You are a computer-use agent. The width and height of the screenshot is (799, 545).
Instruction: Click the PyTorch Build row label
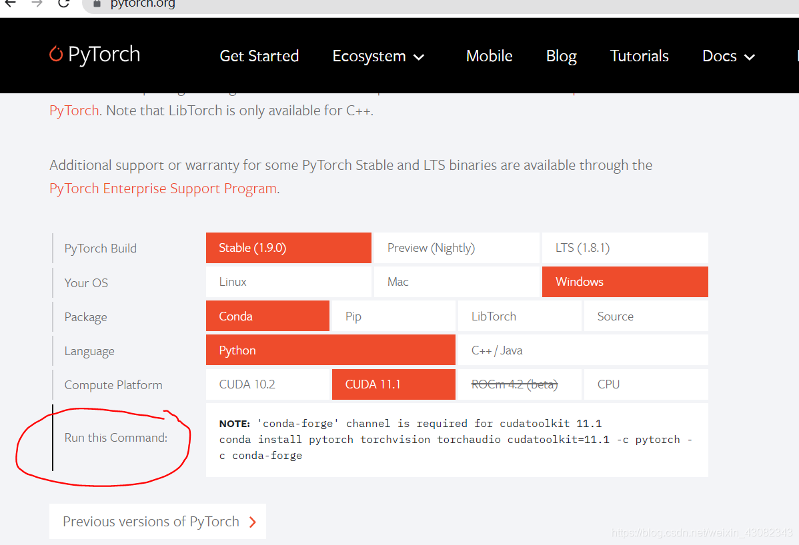[101, 249]
